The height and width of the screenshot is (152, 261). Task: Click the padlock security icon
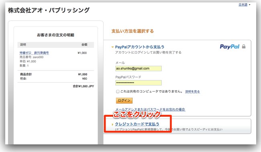pos(244,47)
